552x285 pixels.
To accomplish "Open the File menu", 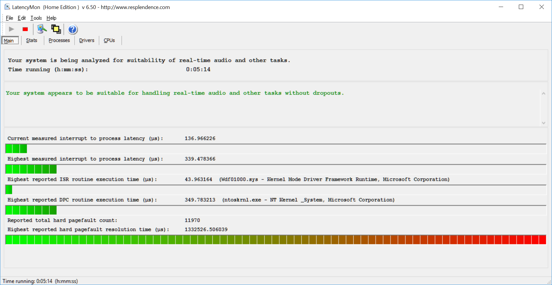I will pos(9,18).
